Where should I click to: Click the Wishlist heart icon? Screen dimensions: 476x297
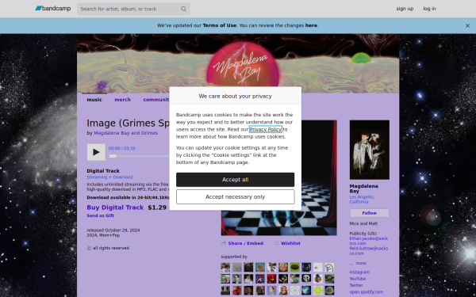coord(276,243)
